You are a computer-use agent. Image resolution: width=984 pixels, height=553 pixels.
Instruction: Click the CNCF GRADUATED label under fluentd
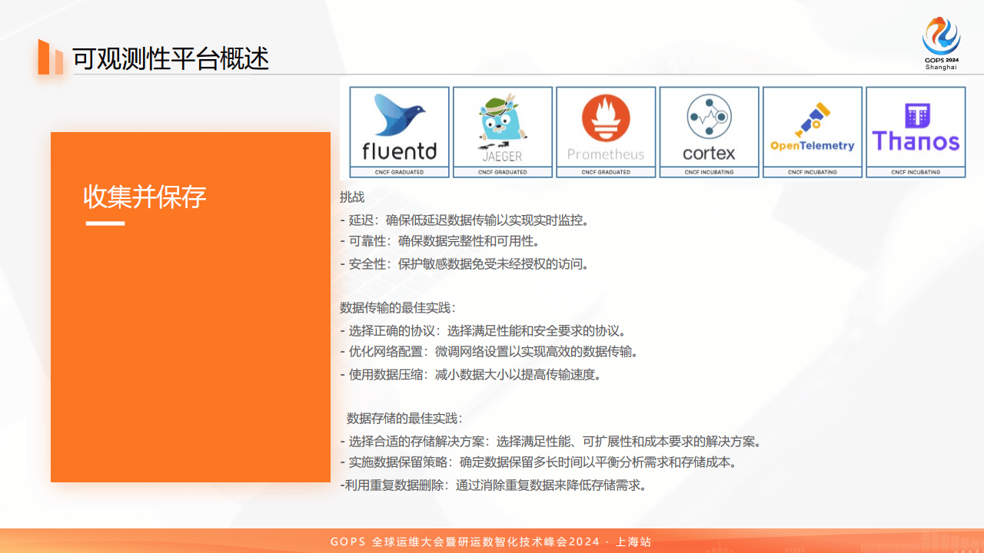click(x=400, y=172)
